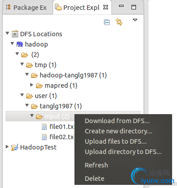Screen dimensions: 177x188
Task: Click the input folder icon
Action: [39, 116]
